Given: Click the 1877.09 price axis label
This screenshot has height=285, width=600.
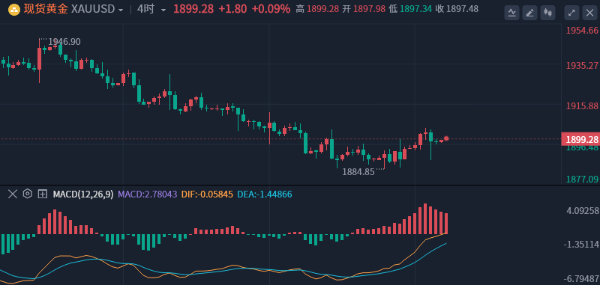Looking at the screenshot, I should pos(582,180).
